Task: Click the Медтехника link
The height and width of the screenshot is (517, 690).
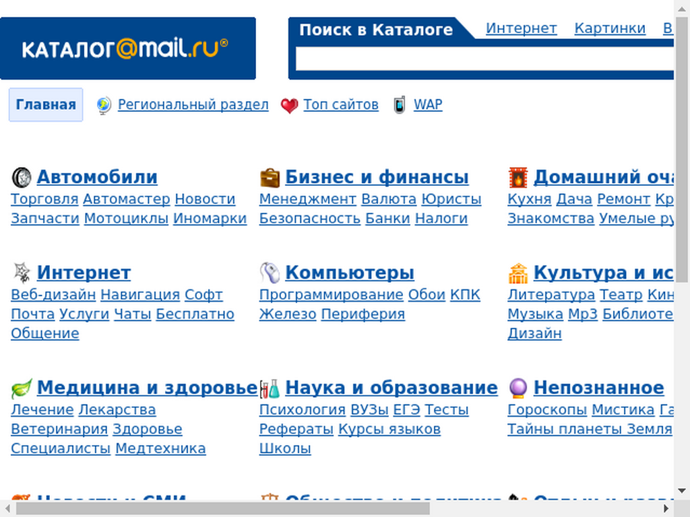Action: 160,449
